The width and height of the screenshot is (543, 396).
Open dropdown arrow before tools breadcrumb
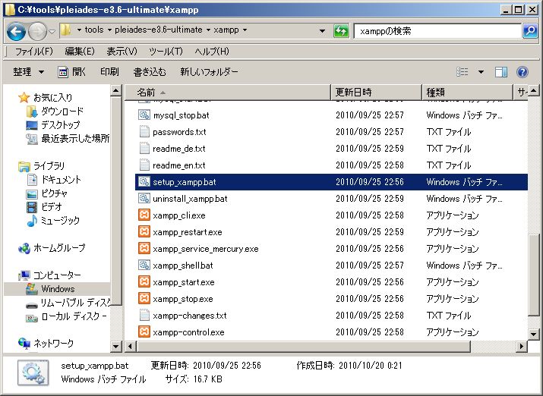(x=79, y=30)
